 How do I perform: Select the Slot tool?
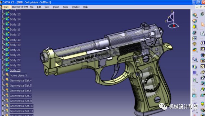click(202, 78)
